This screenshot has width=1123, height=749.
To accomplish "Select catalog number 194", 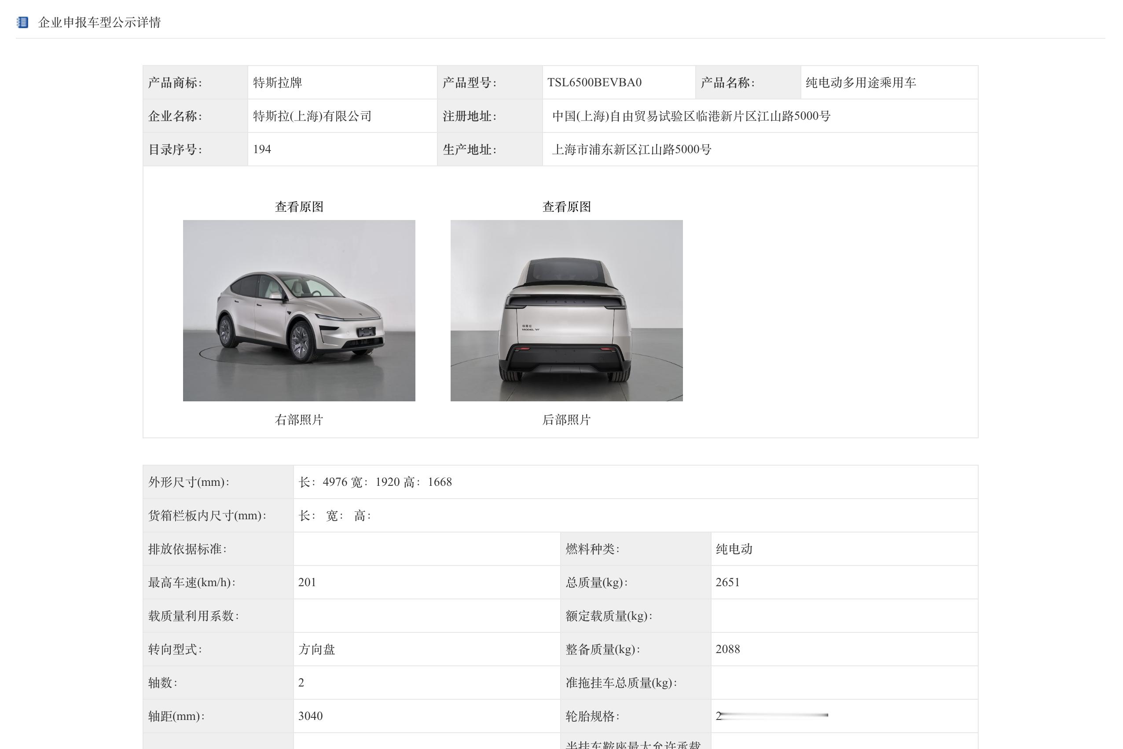I will point(262,150).
